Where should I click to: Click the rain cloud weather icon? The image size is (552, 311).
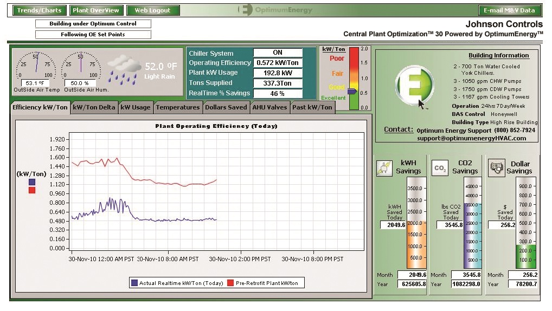pyautogui.click(x=124, y=69)
